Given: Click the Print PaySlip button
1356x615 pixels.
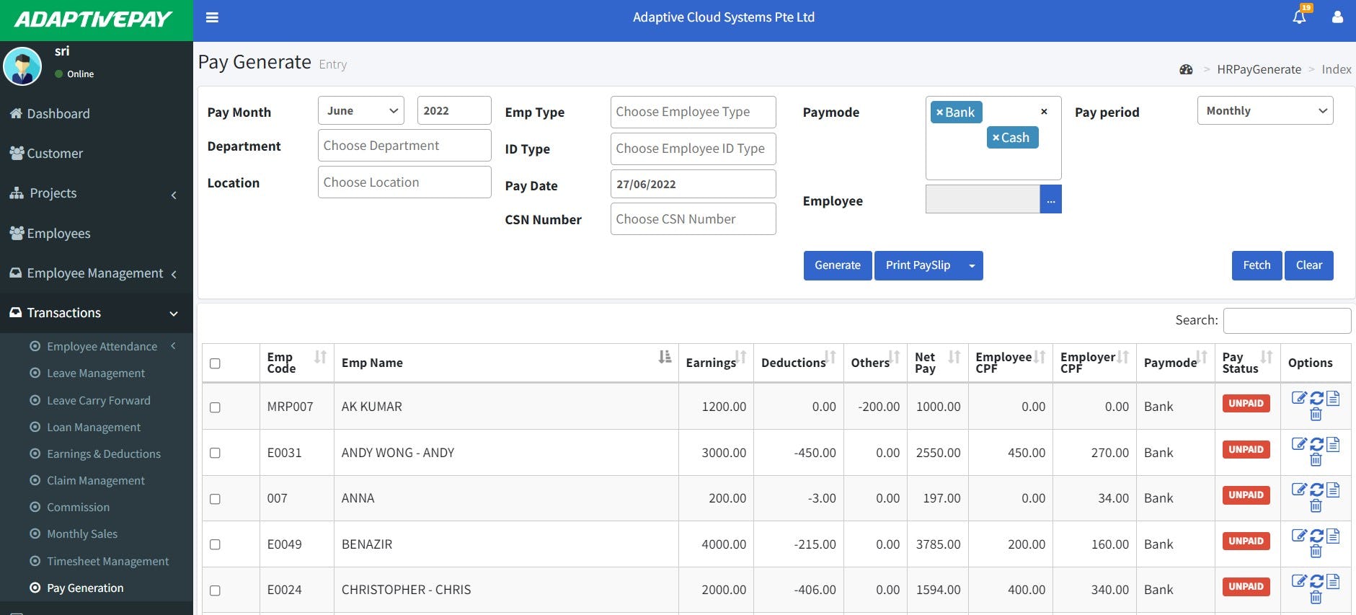Looking at the screenshot, I should [x=918, y=265].
